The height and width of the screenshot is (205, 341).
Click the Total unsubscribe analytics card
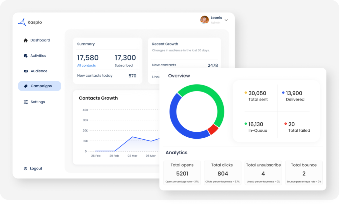point(263,173)
